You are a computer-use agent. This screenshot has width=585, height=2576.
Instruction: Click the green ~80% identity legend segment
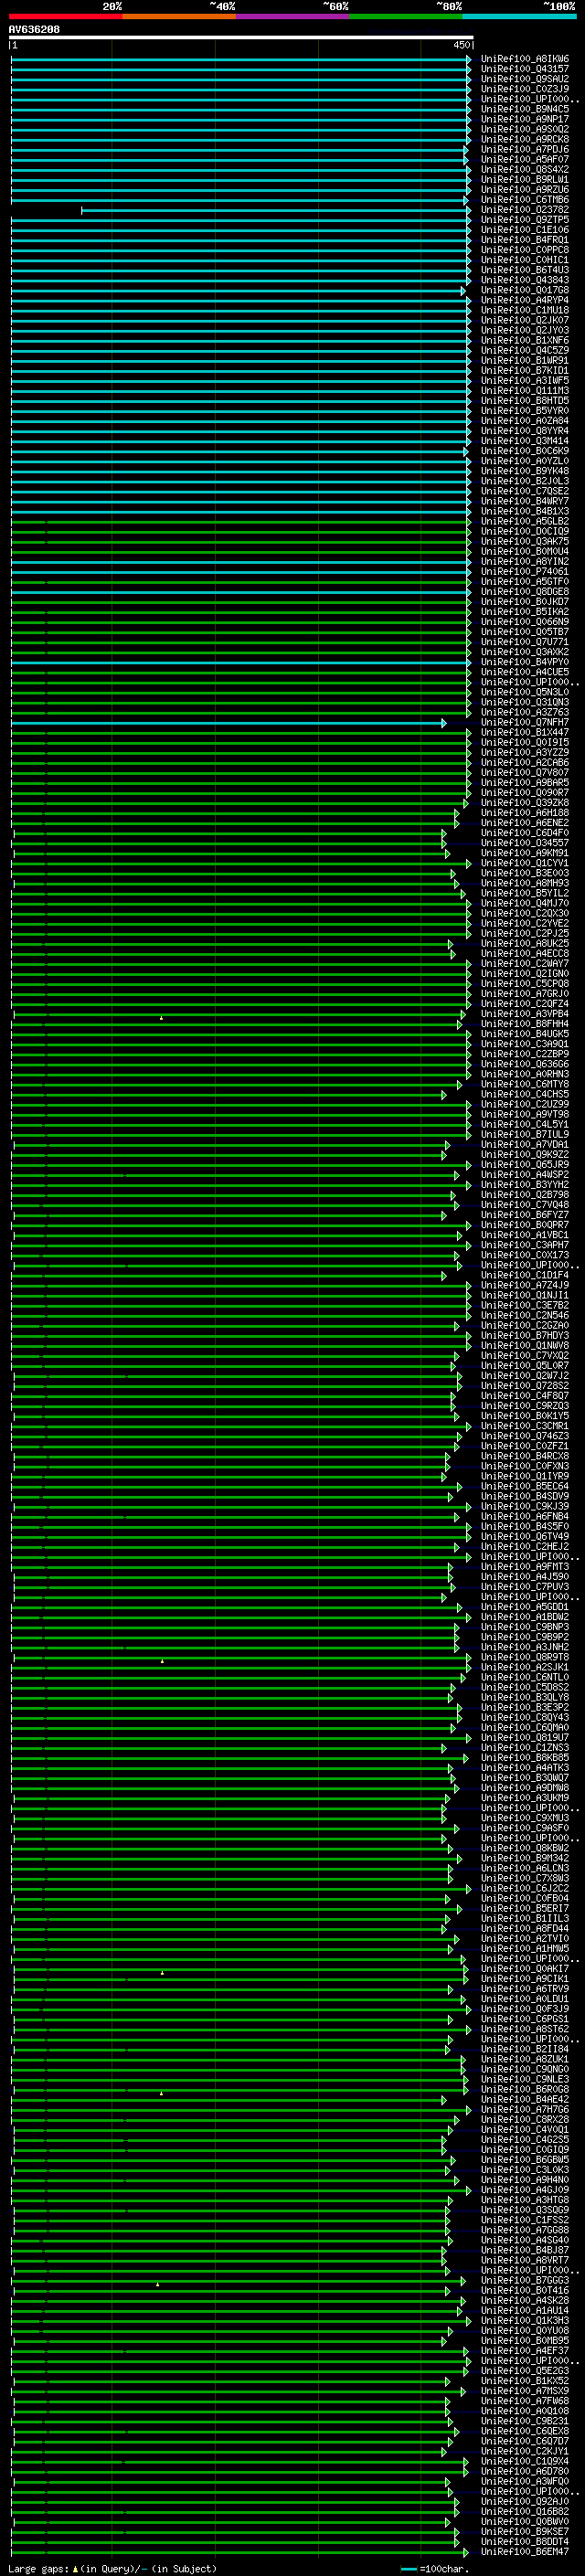point(406,16)
